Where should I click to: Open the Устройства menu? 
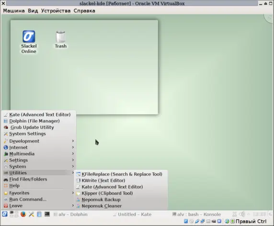(56, 11)
